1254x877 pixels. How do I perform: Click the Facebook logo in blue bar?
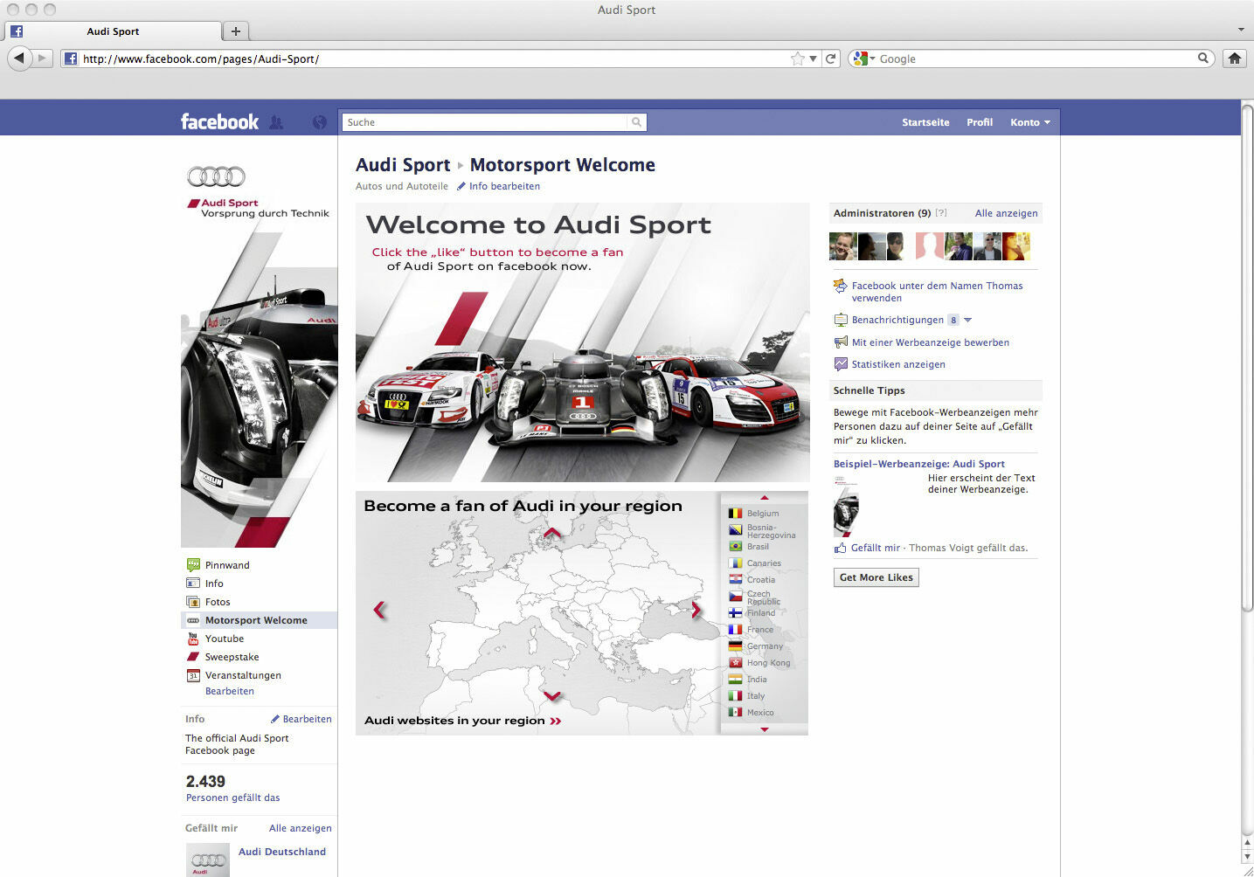click(x=219, y=121)
